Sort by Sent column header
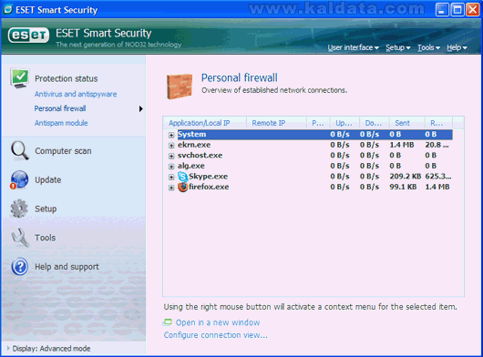The width and height of the screenshot is (483, 357). pos(407,123)
